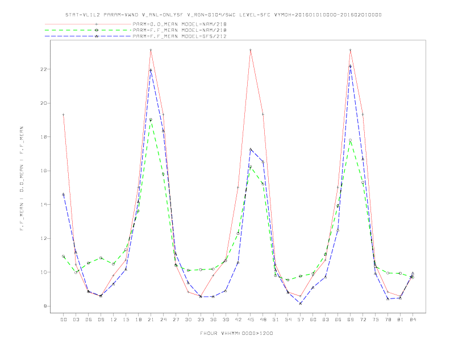The width and height of the screenshot is (450, 348).
Task: Click y-axis value 10
Action: [x=43, y=272]
